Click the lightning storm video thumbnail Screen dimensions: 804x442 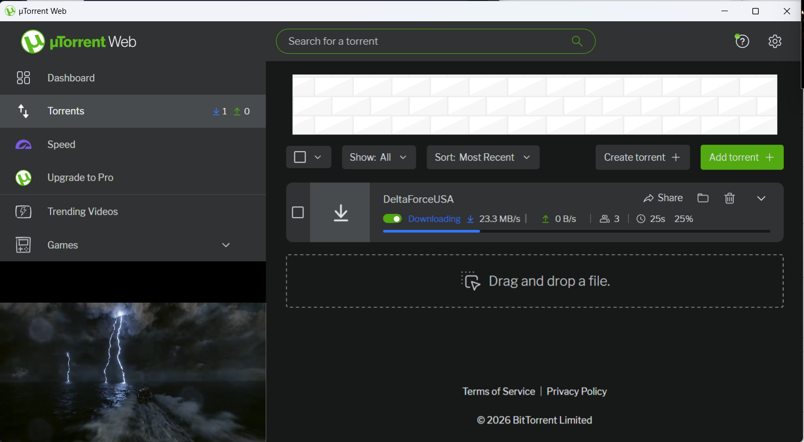click(x=133, y=372)
